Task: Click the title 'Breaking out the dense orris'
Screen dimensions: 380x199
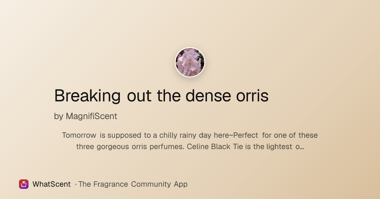Action: pyautogui.click(x=161, y=96)
